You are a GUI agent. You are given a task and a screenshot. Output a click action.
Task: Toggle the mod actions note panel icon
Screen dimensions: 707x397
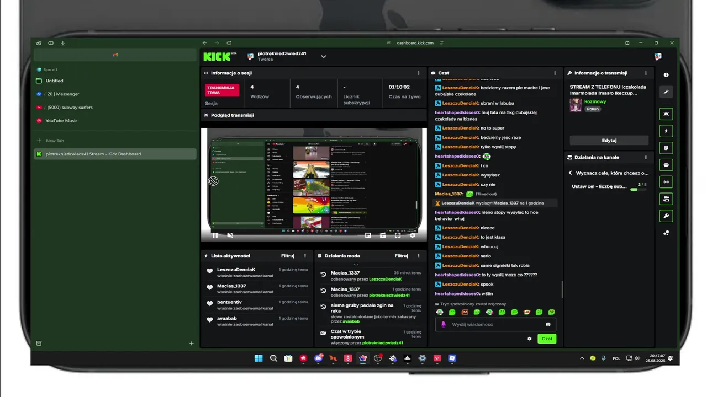(x=666, y=148)
